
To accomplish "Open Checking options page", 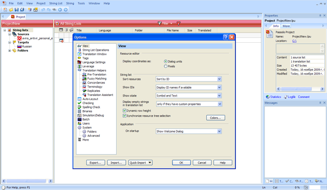I will point(88,103).
